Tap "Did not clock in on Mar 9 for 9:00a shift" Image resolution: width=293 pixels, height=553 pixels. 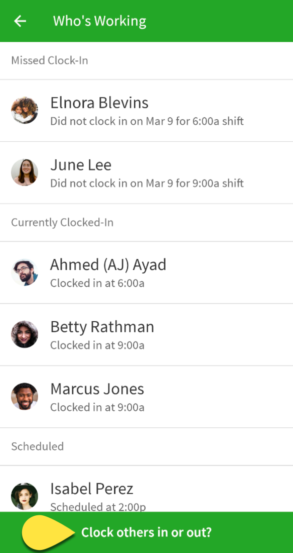click(x=147, y=183)
